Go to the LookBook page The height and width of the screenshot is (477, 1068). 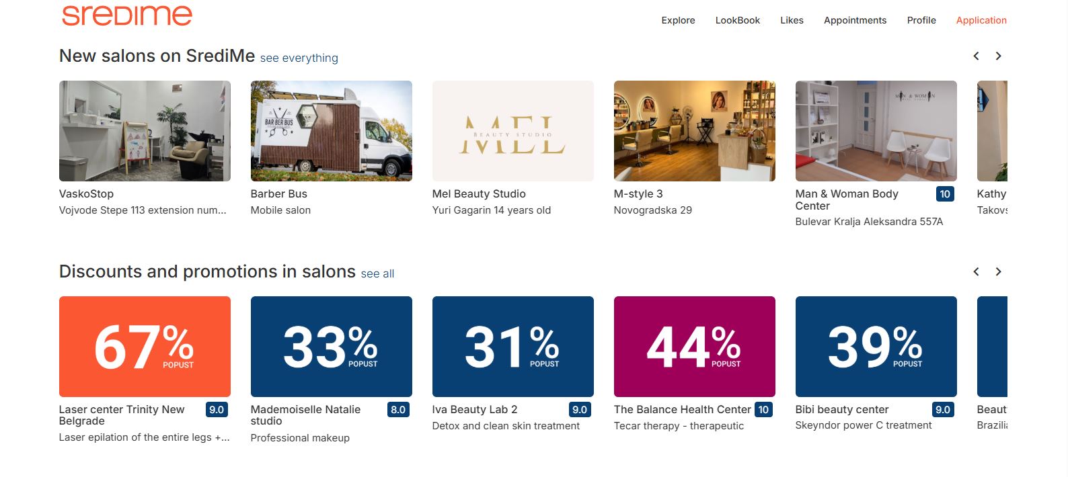737,20
